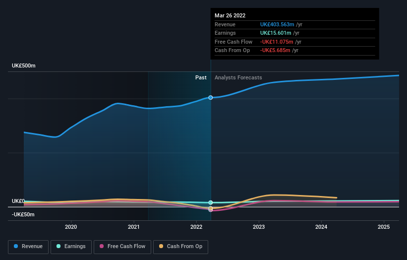This screenshot has height=260, width=407.
Task: Click the 2024 x-axis label
Action: click(x=321, y=227)
